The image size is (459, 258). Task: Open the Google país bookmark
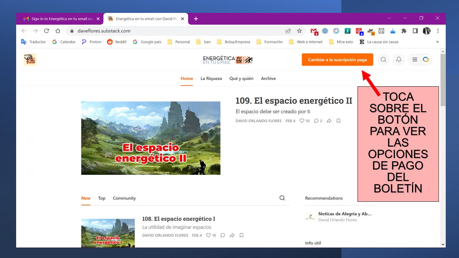coord(147,42)
